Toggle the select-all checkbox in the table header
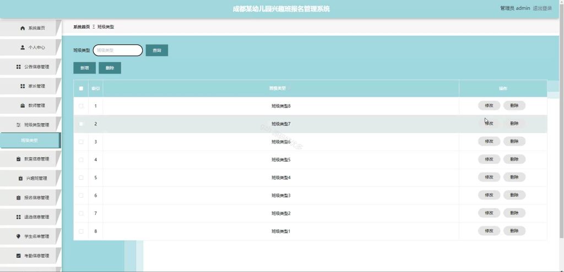The width and height of the screenshot is (564, 272). pyautogui.click(x=81, y=88)
